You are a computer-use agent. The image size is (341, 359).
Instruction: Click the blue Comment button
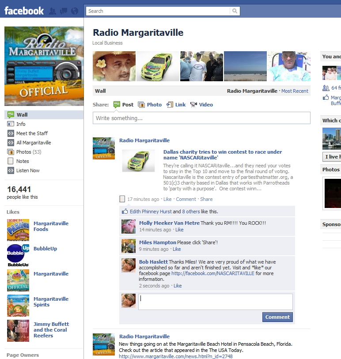(x=277, y=317)
